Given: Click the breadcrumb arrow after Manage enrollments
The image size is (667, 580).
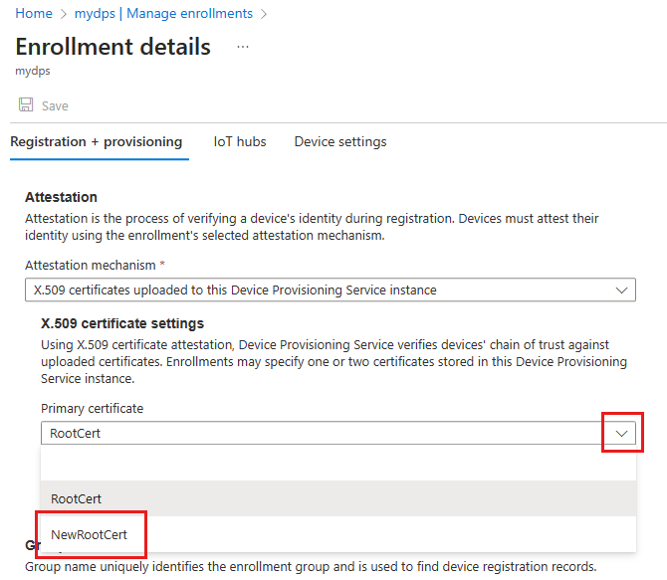Looking at the screenshot, I should [x=264, y=14].
